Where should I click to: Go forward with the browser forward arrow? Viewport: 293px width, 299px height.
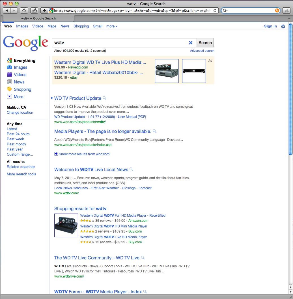(x=14, y=10)
